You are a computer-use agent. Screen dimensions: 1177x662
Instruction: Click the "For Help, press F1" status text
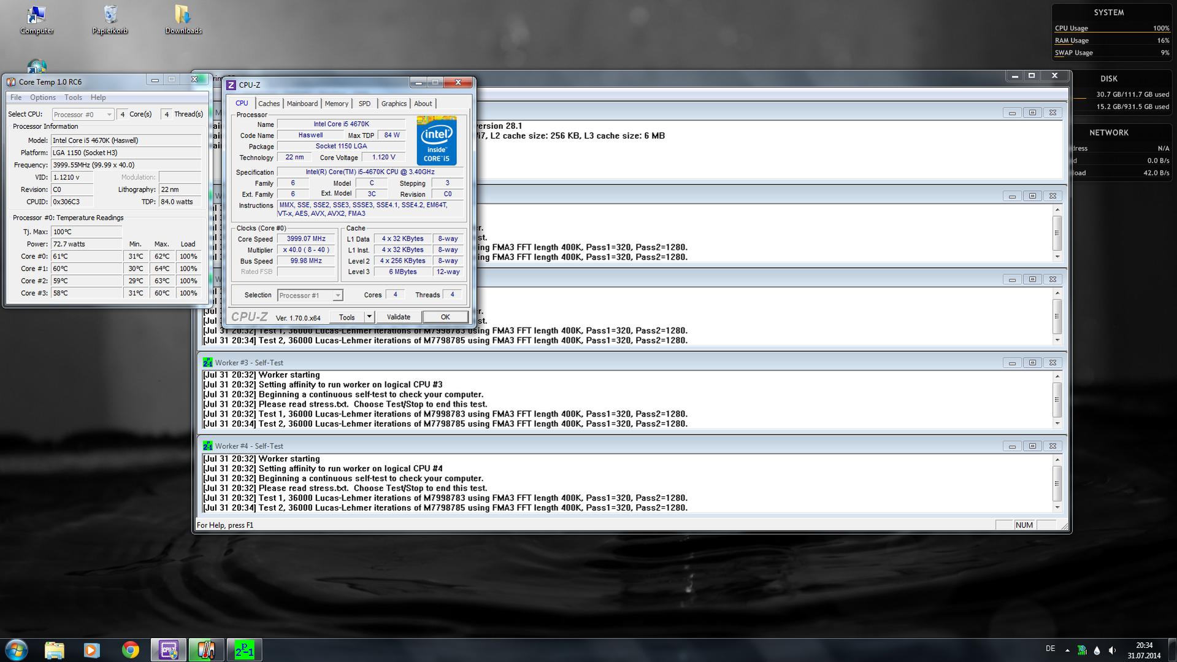coord(224,525)
